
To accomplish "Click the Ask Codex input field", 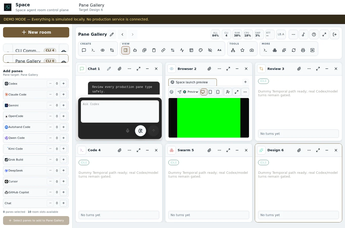I will tap(120, 111).
